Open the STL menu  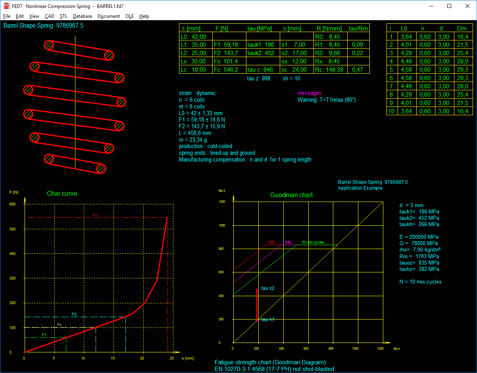click(x=63, y=16)
